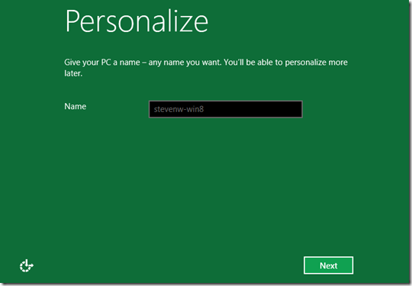
Task: Click the Personalize heading
Action: (137, 21)
